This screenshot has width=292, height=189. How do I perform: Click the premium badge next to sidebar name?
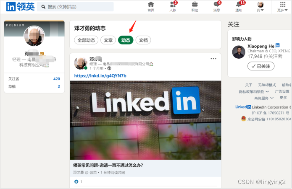tap(42, 54)
